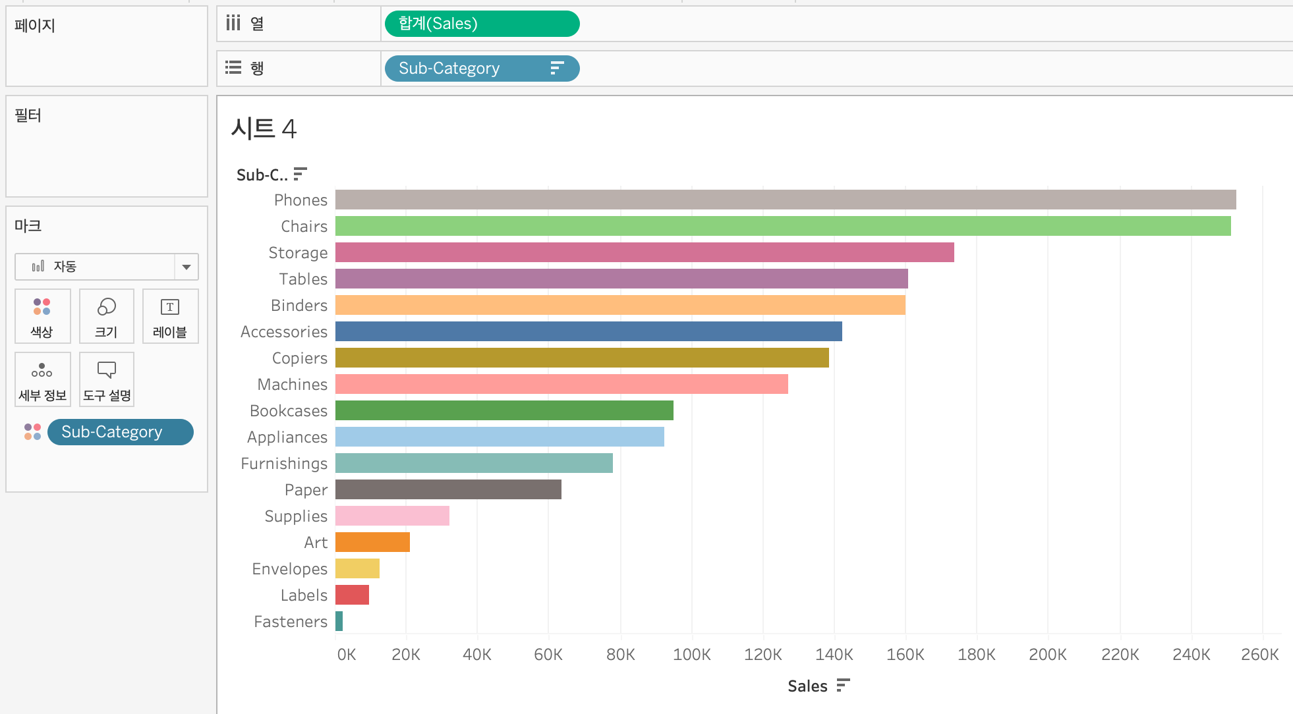
Task: Click sort icon next to Sales axis title
Action: tap(843, 686)
